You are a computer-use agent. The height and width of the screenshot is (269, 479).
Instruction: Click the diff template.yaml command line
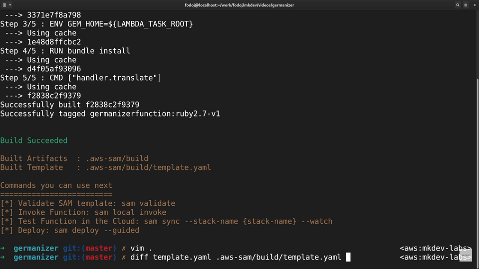(x=236, y=257)
